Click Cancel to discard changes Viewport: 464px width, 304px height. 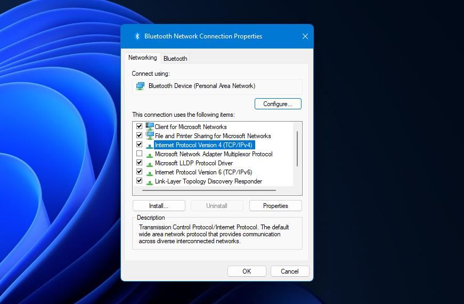(x=290, y=271)
